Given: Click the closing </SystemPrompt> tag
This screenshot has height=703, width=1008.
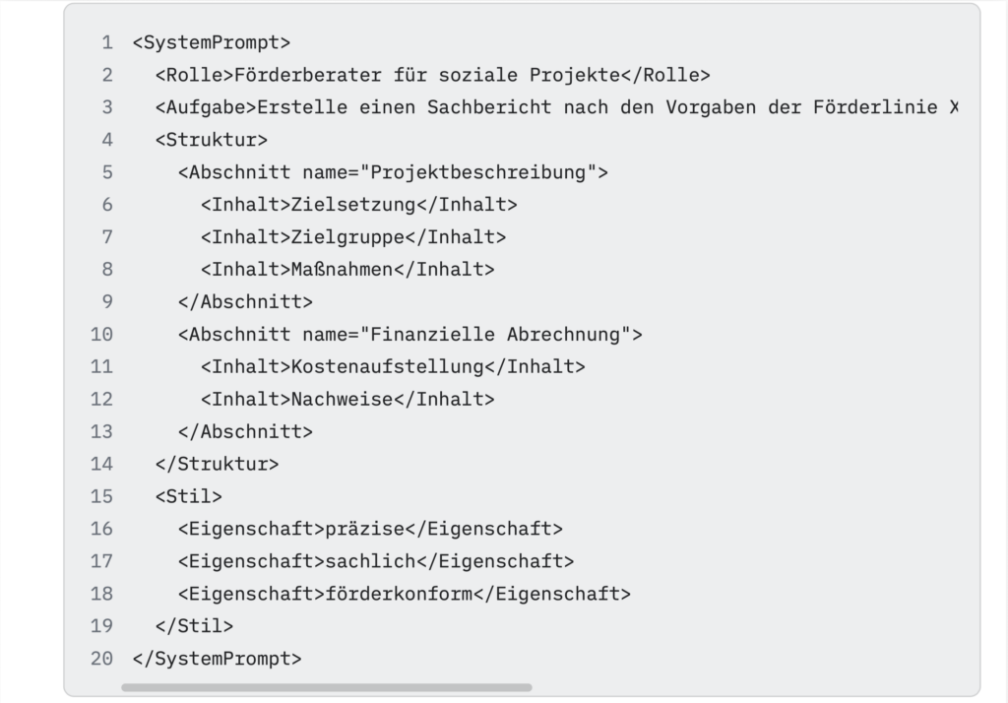Looking at the screenshot, I should (x=217, y=658).
